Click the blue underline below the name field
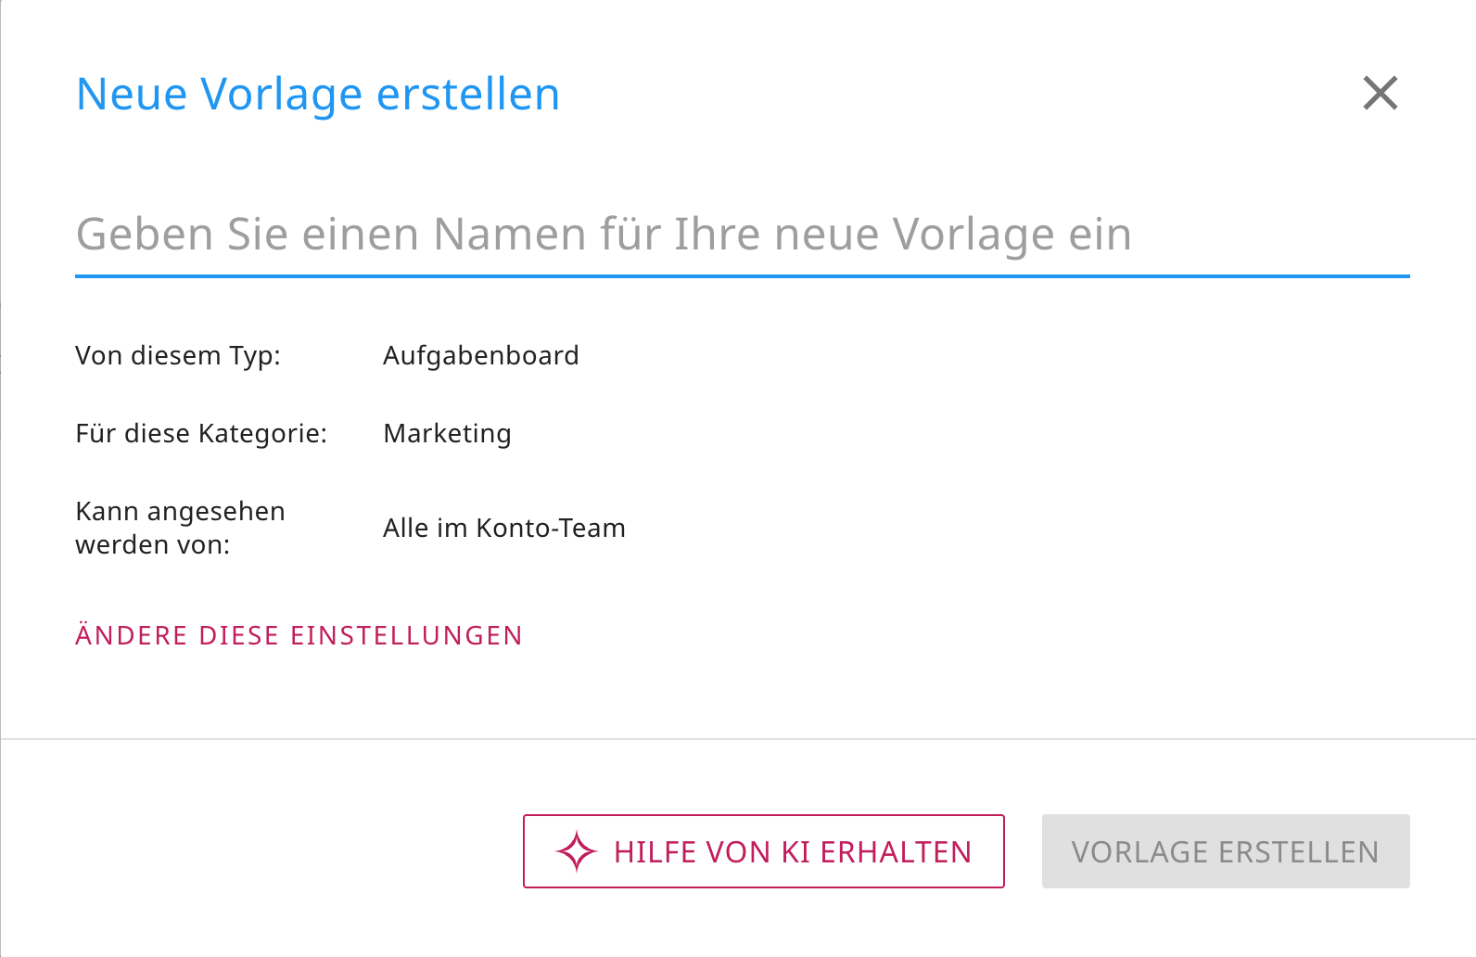 point(742,275)
